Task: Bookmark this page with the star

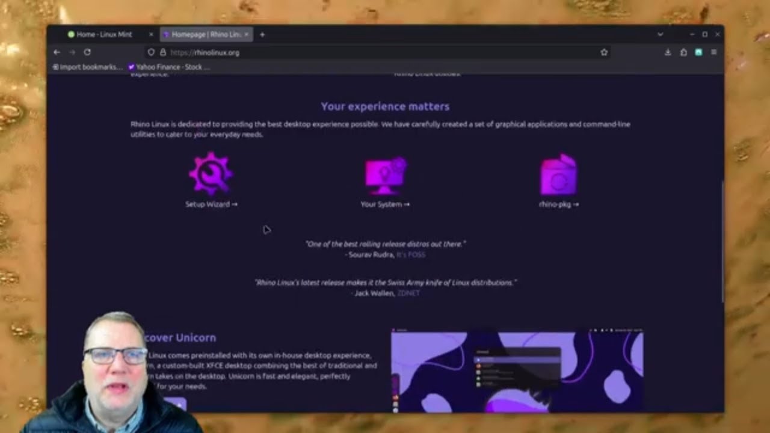Action: (x=604, y=52)
